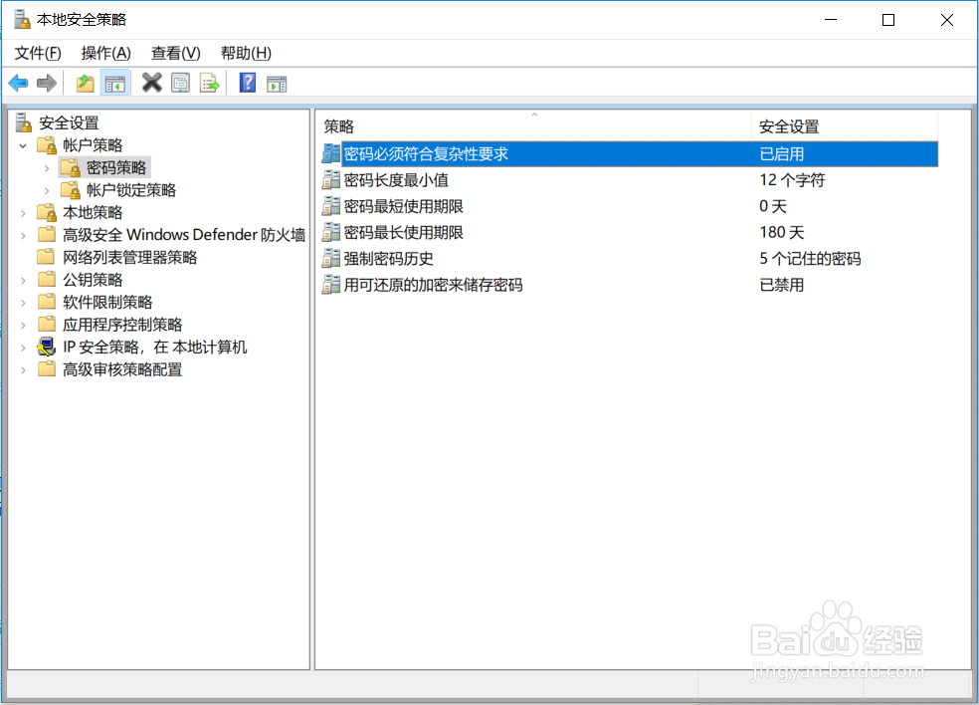
Task: Click the Export List toolbar icon
Action: click(209, 83)
